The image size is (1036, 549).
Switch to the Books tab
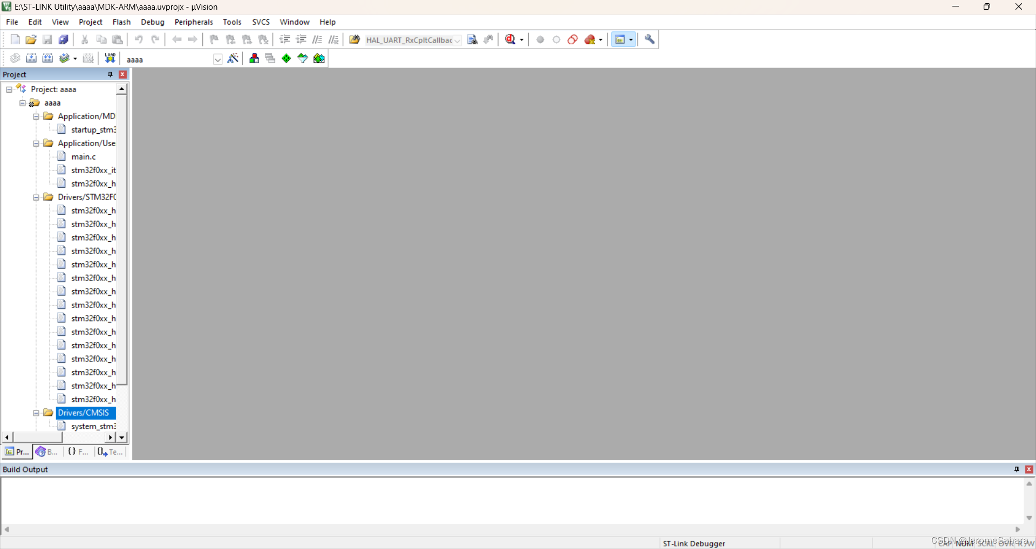47,452
